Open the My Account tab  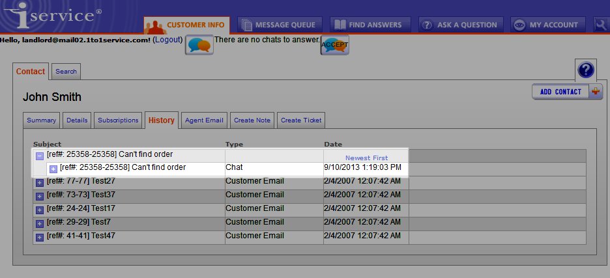[x=547, y=25]
